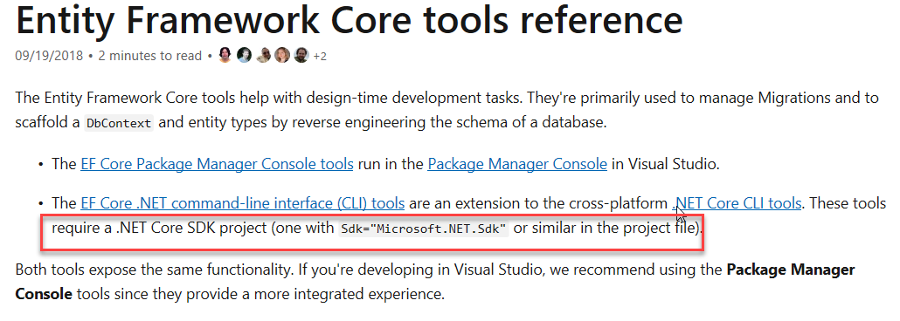The height and width of the screenshot is (321, 900).
Task: Open the EF Core Package Manager Console tools link
Action: pyautogui.click(x=217, y=164)
